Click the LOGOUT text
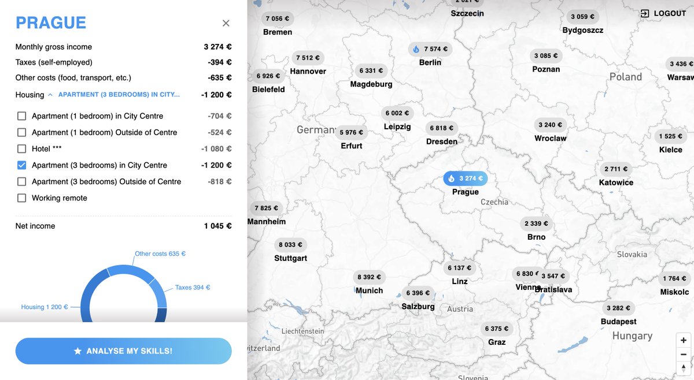Viewport: 694px width, 380px height. [670, 13]
